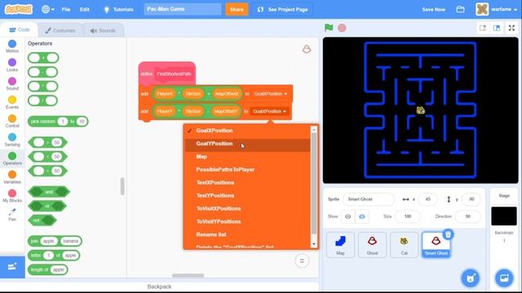Select the Sound block category
Viewport: 522px width, 293px height.
(12, 84)
